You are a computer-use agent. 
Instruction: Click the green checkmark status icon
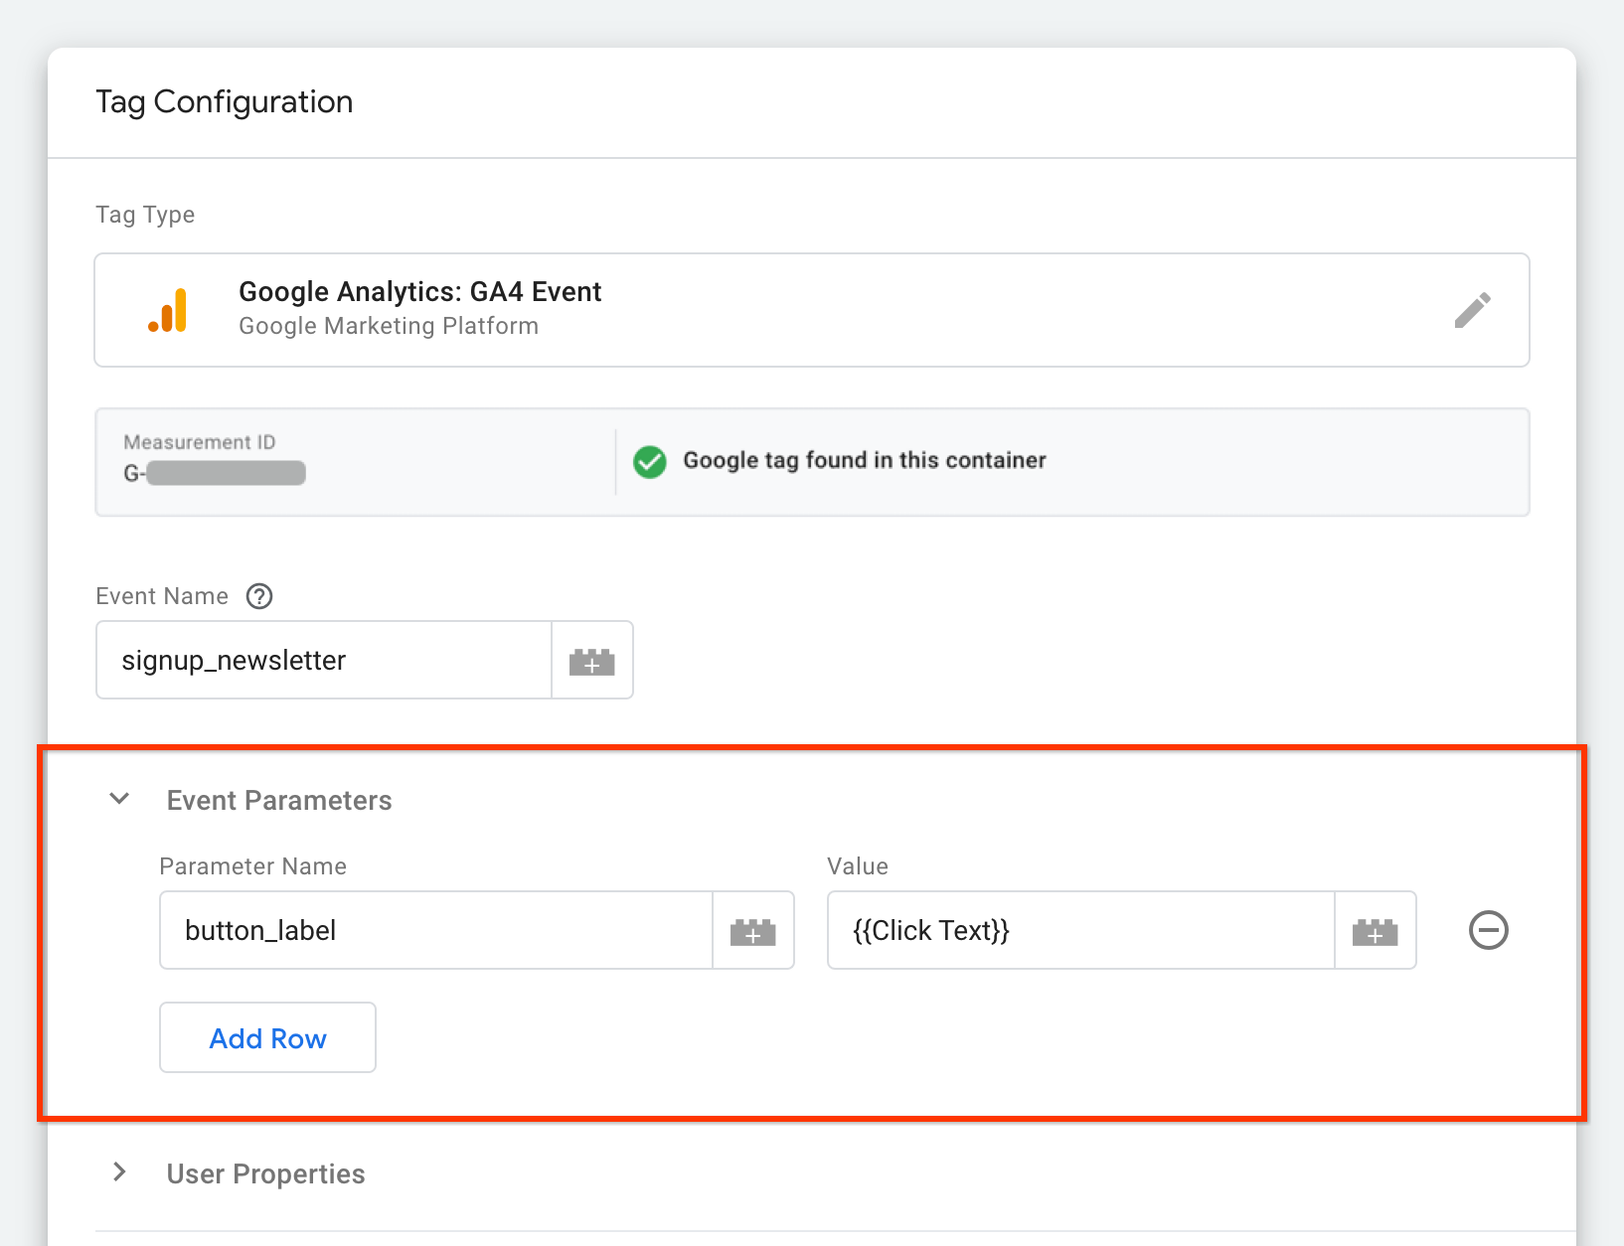click(650, 461)
